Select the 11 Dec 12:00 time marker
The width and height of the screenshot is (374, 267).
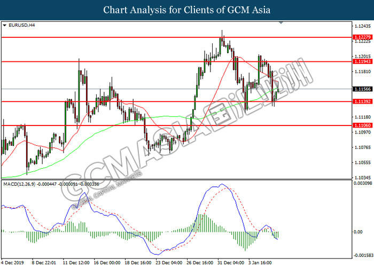tap(76, 263)
